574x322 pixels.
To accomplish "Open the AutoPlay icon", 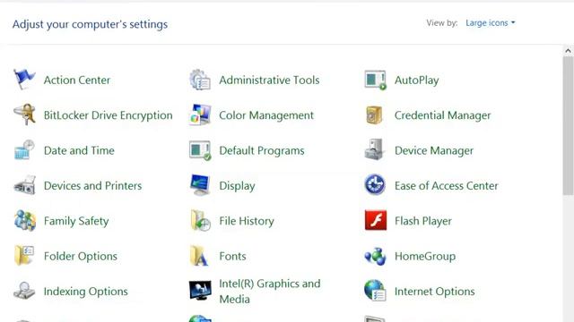I will (375, 80).
